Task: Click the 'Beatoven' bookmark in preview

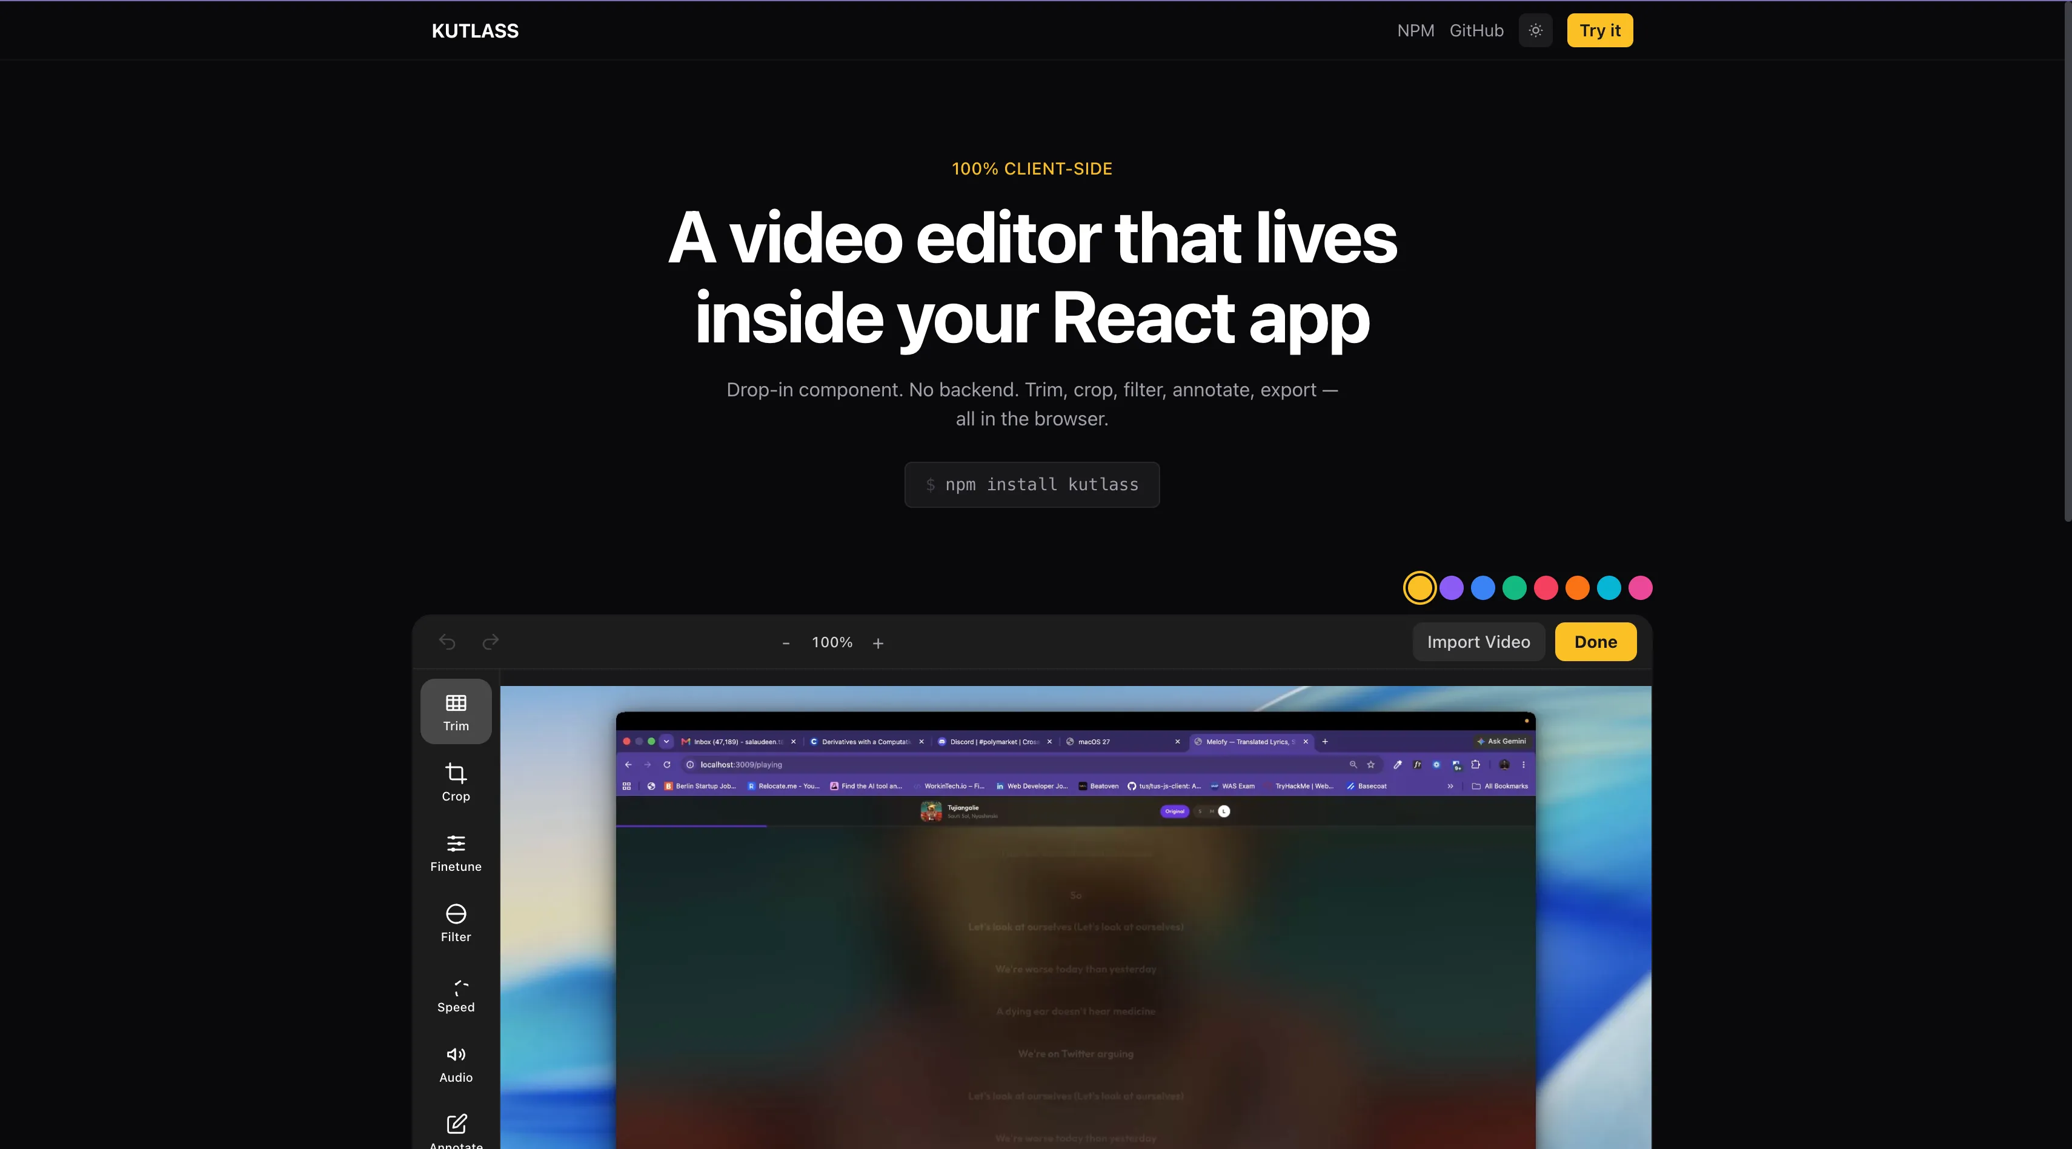Action: 1099,786
